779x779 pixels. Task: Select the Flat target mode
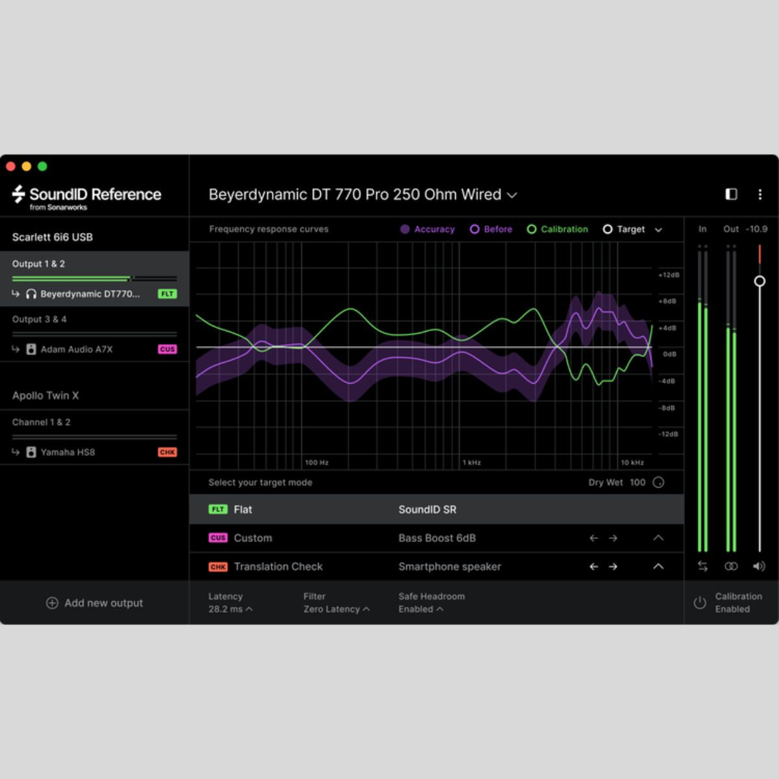click(x=436, y=510)
